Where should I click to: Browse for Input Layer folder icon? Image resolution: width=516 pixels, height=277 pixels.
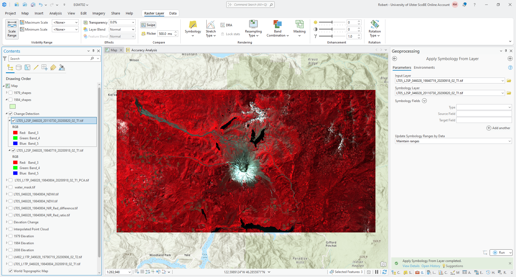509,81
